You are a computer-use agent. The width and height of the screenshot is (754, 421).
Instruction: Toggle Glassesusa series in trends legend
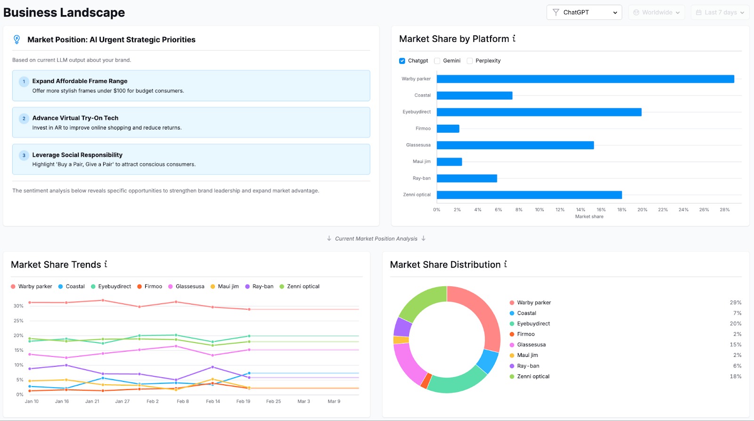click(x=187, y=286)
